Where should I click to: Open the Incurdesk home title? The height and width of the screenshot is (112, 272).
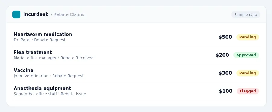tap(36, 14)
